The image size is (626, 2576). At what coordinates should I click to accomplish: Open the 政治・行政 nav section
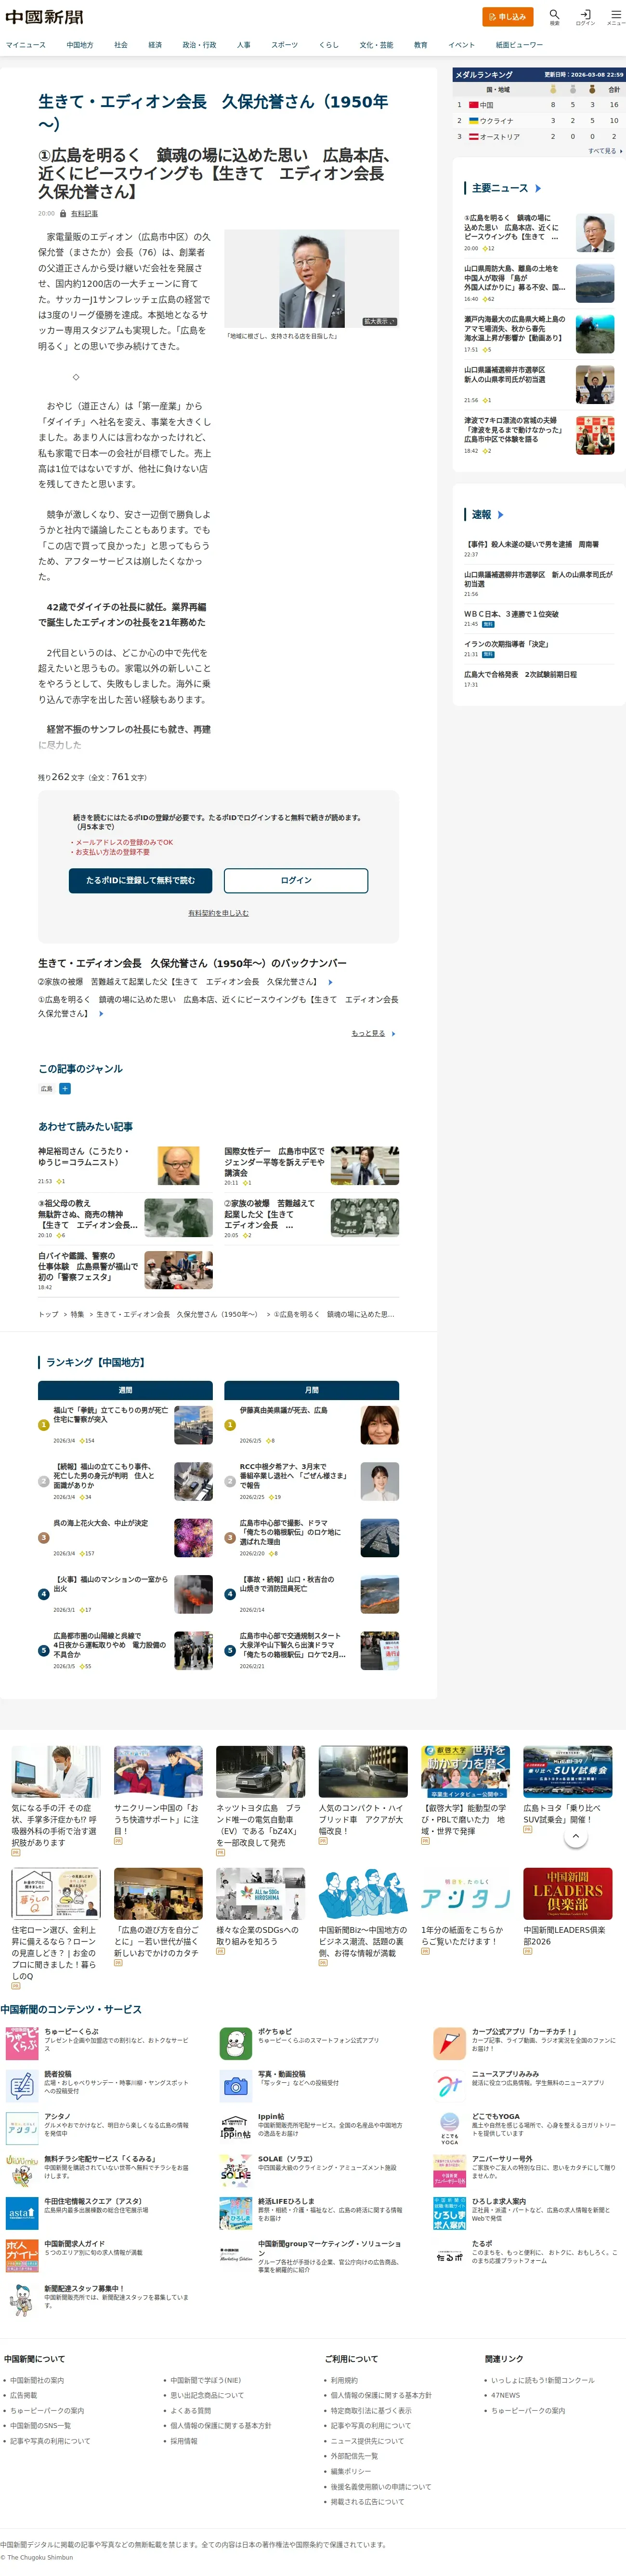click(199, 45)
